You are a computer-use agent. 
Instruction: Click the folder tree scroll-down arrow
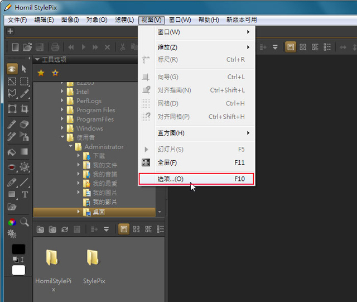pyautogui.click(x=160, y=212)
